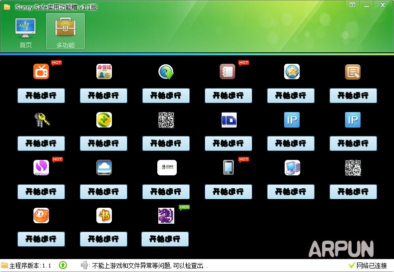Switch to the 首页 tab
Viewport: 394px width, 272px height.
pos(25,32)
